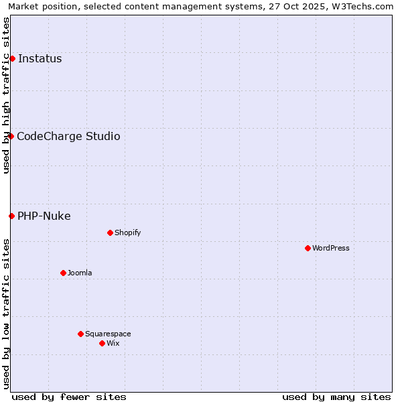Click the red CodeCharge Studio marker

11,137
